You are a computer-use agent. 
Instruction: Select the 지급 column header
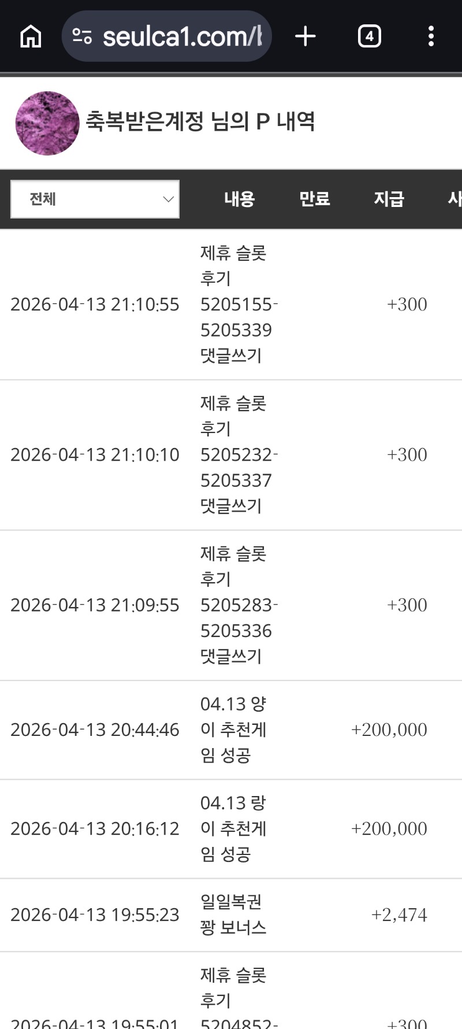coord(389,199)
